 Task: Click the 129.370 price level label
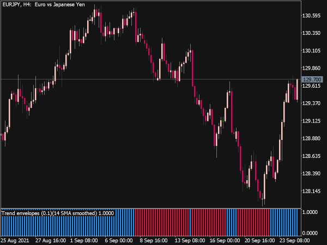click(311, 103)
